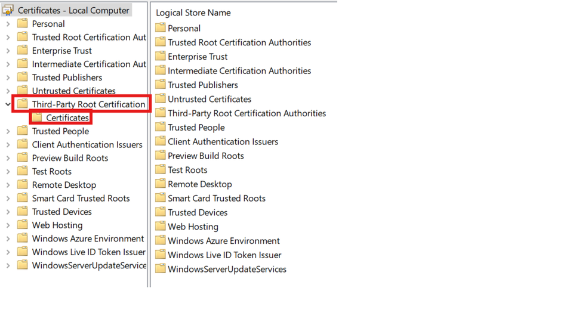573x322 pixels.
Task: Select Third-Party Root Certification in tree
Action: [x=88, y=104]
